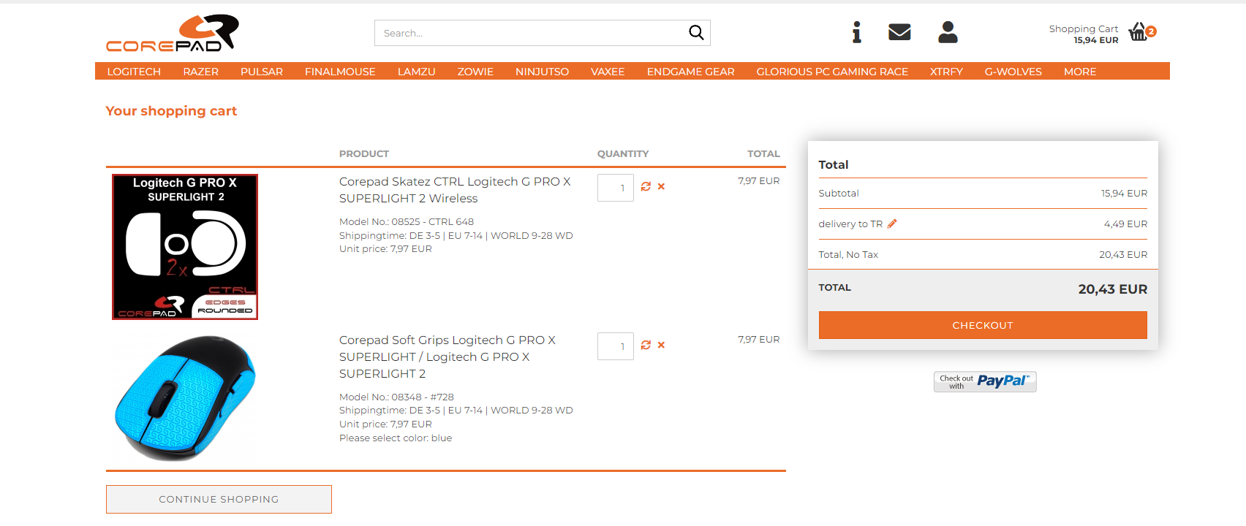Image resolution: width=1246 pixels, height=526 pixels.
Task: Open the information icon
Action: pos(856,32)
